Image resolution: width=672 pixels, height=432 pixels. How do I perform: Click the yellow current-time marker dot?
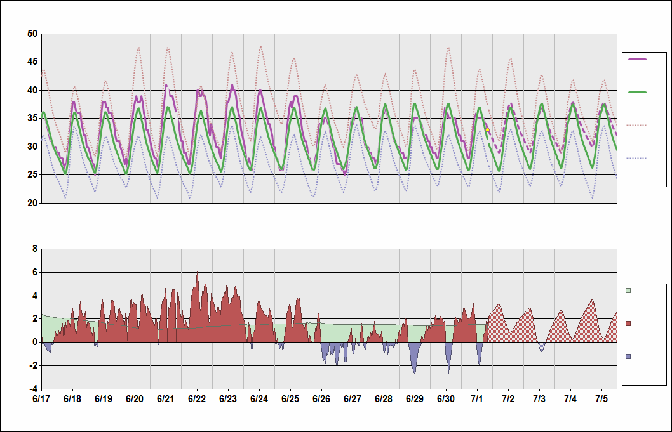click(x=487, y=129)
